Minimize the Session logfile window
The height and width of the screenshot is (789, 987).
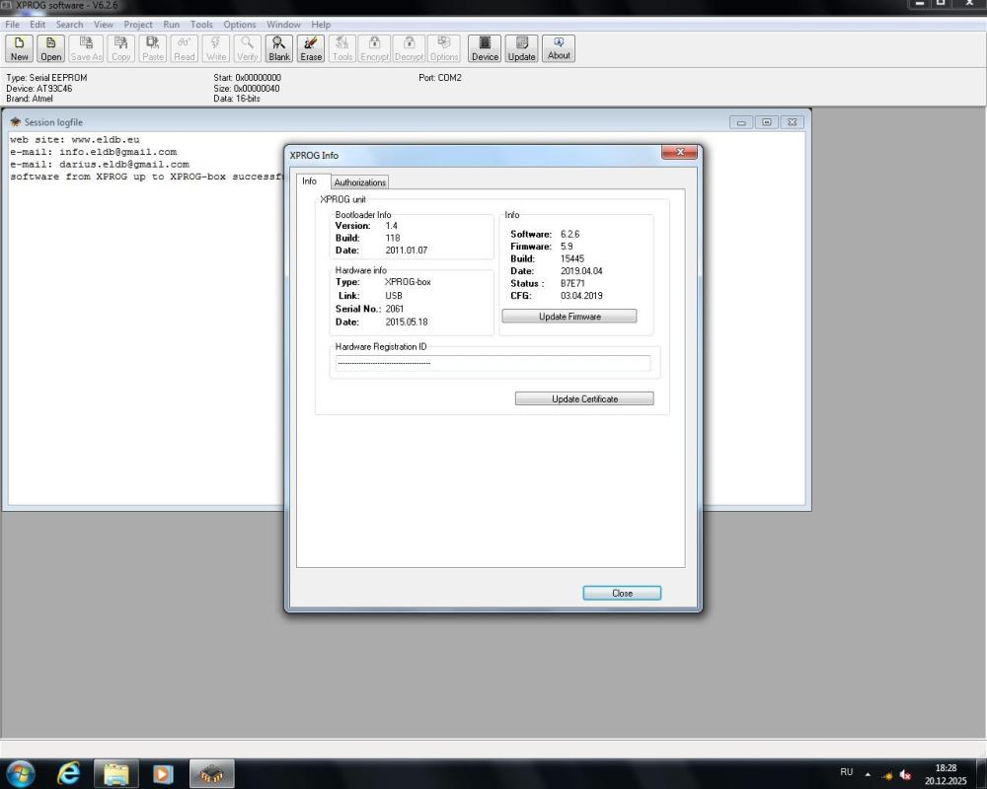pos(741,122)
